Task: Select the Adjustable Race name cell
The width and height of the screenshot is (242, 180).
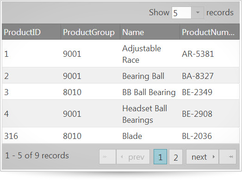Action: (150, 54)
